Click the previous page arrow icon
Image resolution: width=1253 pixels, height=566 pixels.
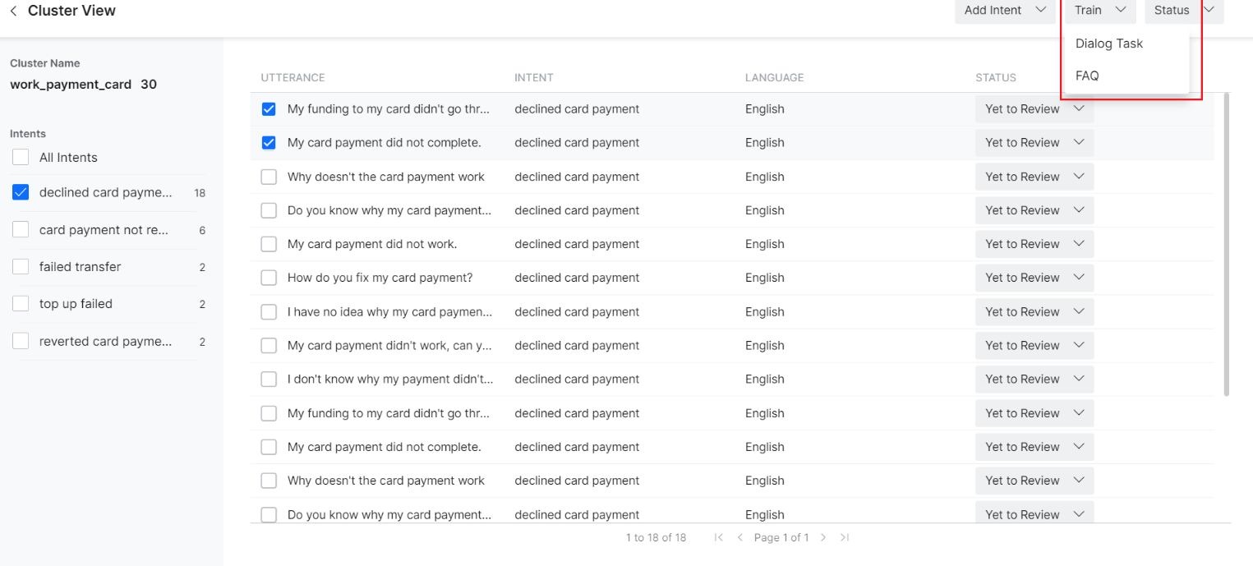[739, 537]
